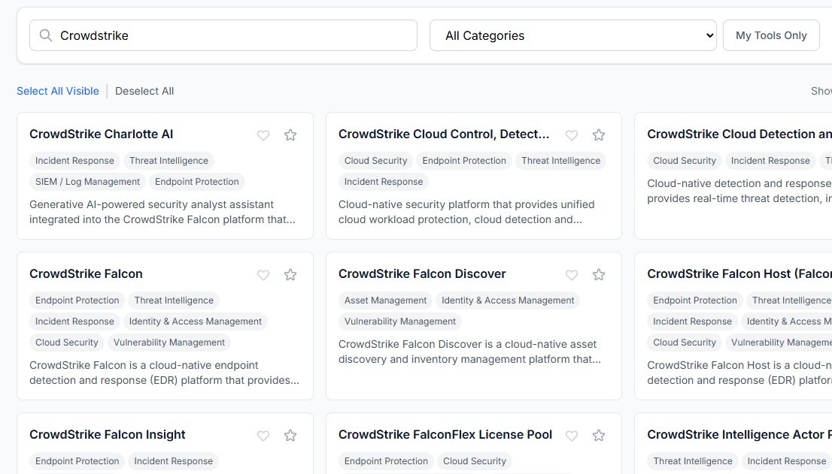The height and width of the screenshot is (474, 832).
Task: Star the FalconFlex License Pool card
Action: coord(599,436)
